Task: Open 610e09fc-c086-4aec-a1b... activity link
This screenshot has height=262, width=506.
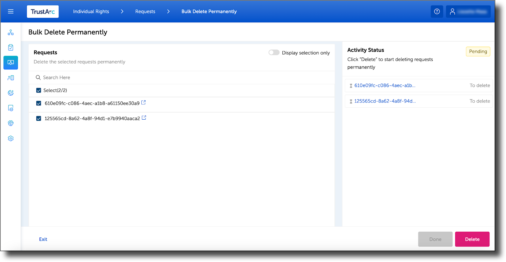Action: point(385,85)
